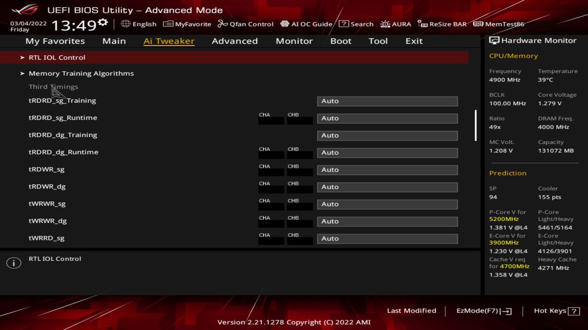Open tWRWR_sg Auto field
This screenshot has width=588, height=330.
[x=387, y=204]
